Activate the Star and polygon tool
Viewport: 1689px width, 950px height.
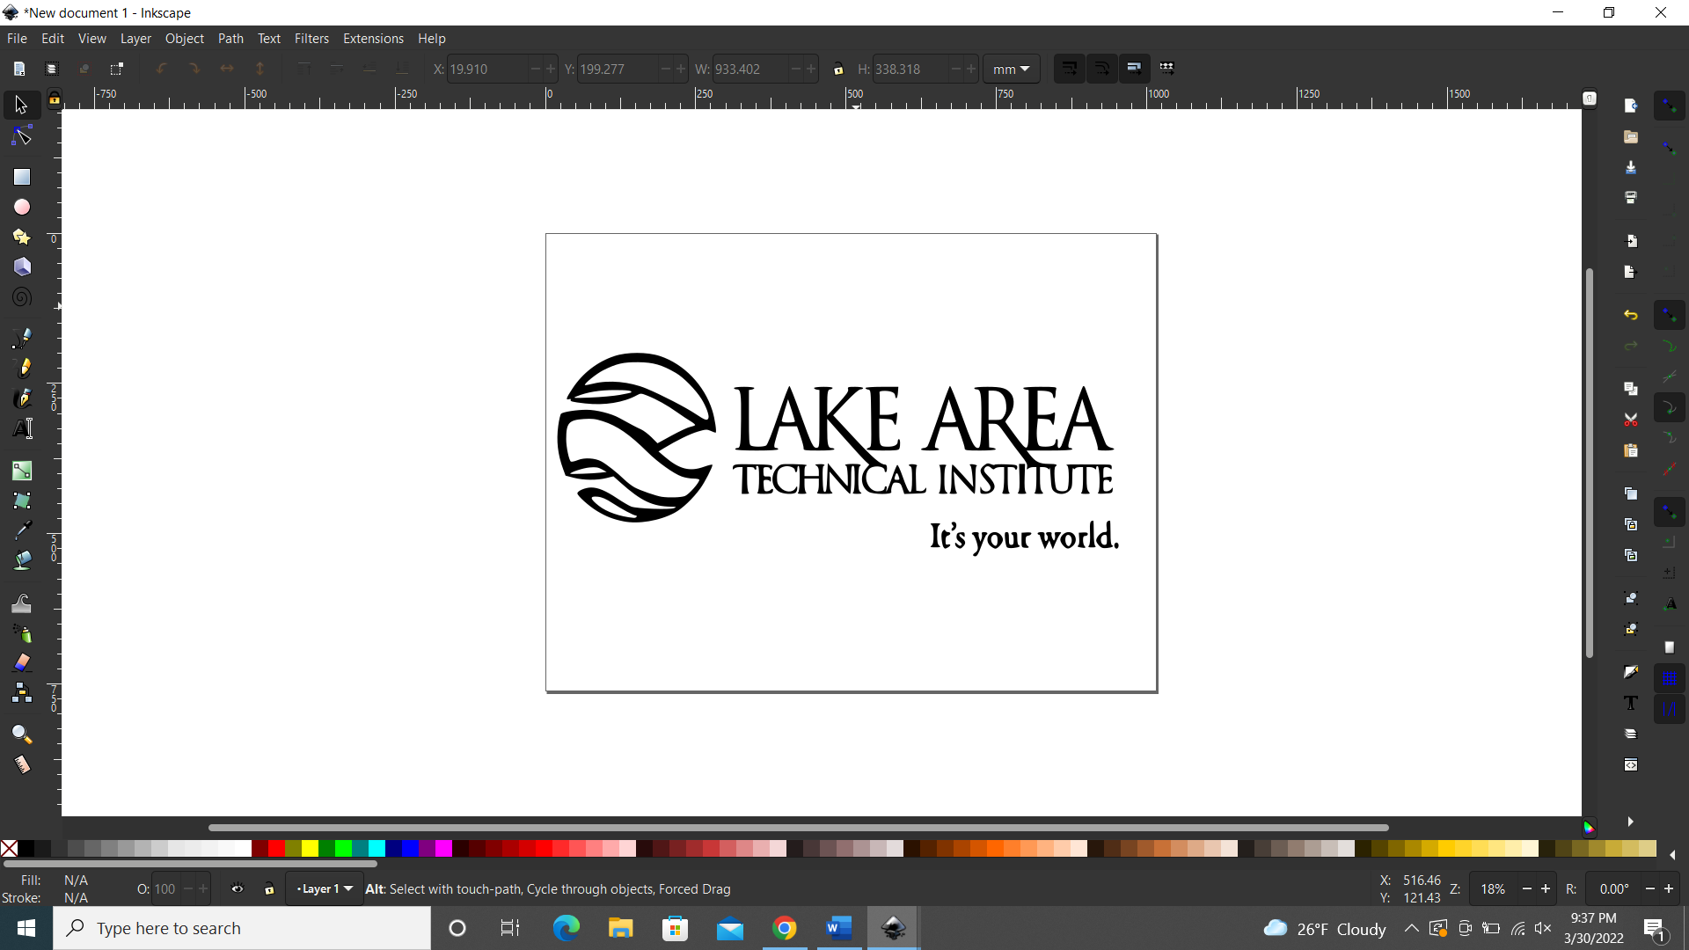pyautogui.click(x=20, y=237)
